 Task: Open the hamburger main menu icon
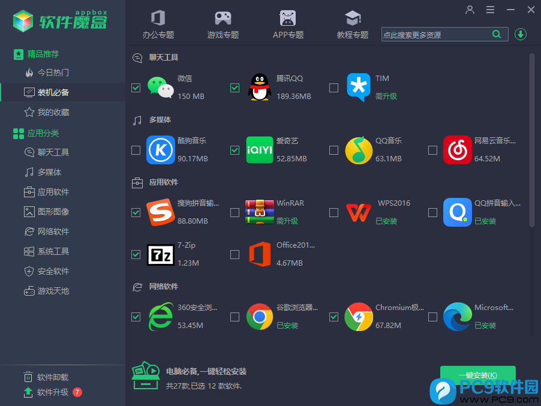(490, 10)
